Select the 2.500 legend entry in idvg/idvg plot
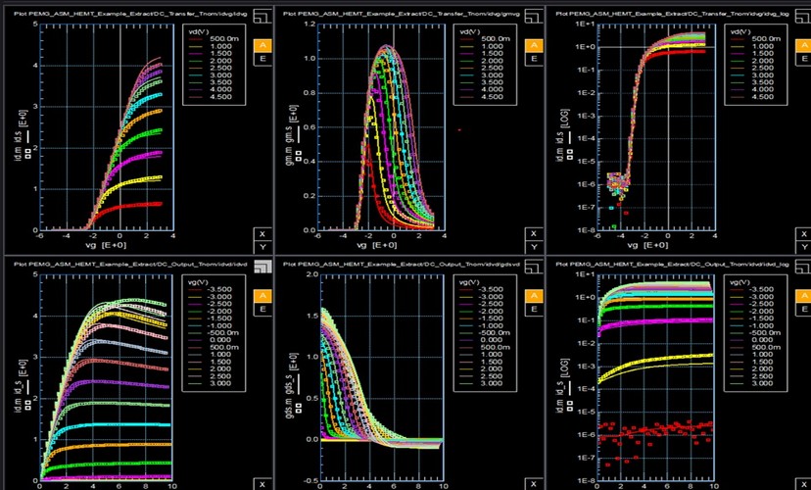 point(213,68)
